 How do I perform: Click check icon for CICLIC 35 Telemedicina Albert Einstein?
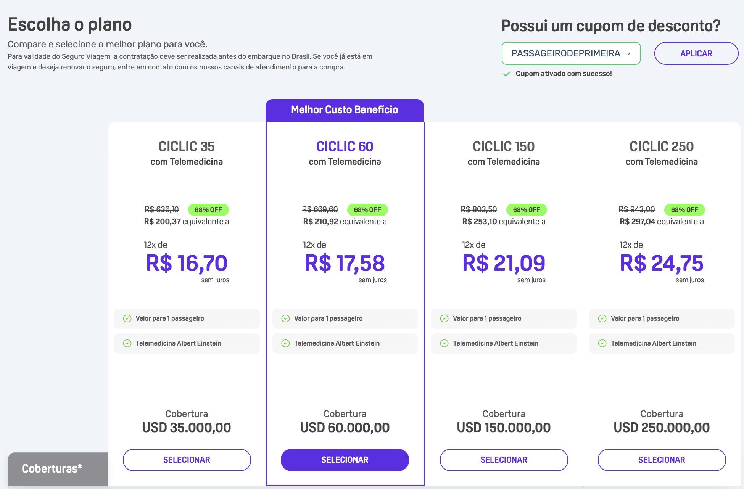tap(127, 343)
